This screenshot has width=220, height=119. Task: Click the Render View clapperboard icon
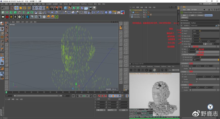pyautogui.click(x=52, y=8)
